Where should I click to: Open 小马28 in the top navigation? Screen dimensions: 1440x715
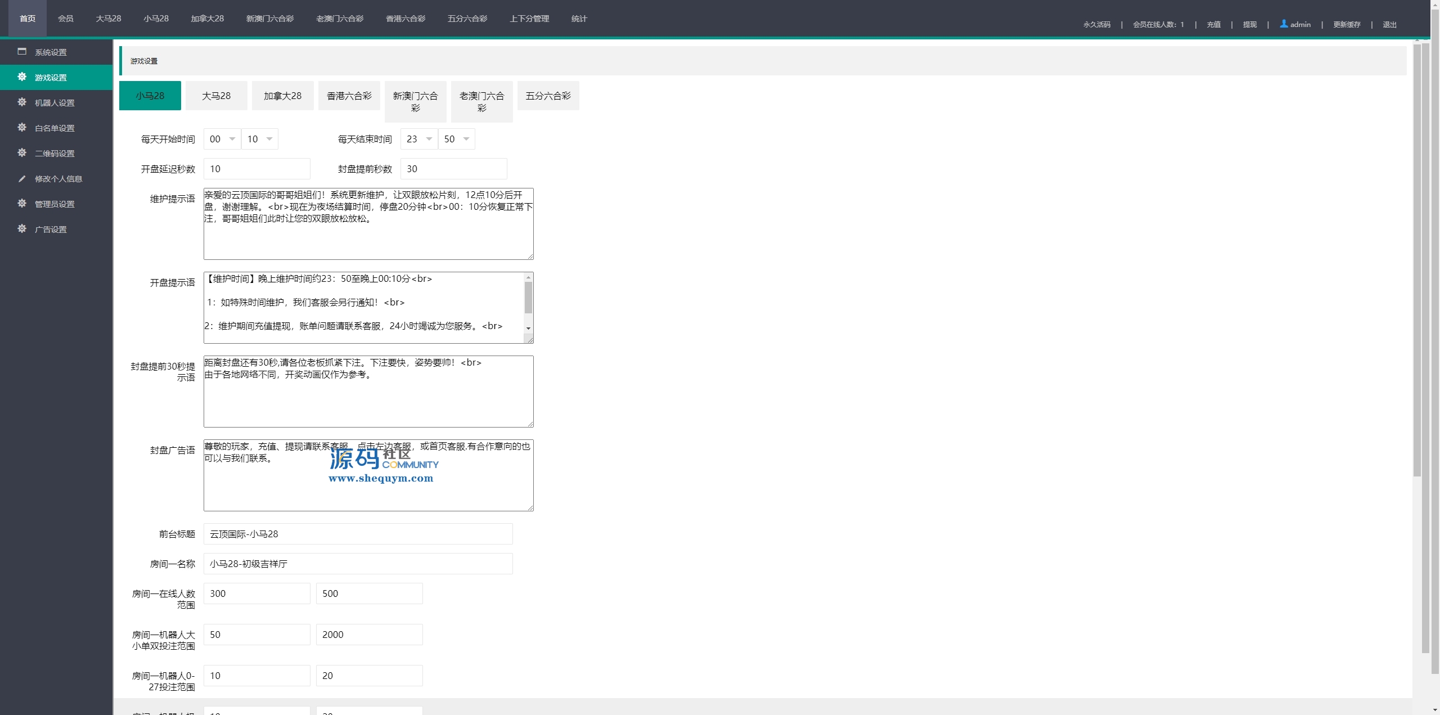point(156,19)
